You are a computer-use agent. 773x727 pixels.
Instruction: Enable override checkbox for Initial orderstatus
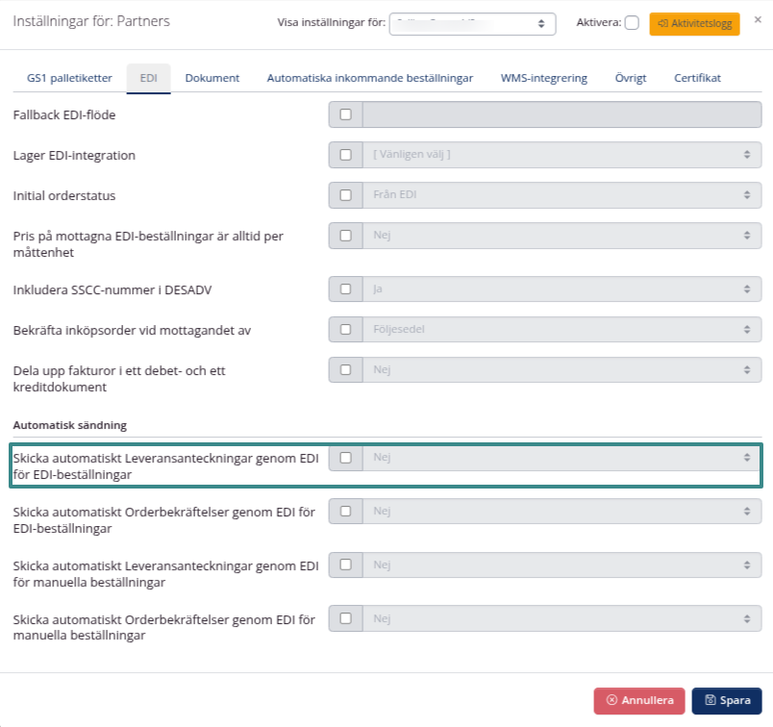tap(346, 195)
